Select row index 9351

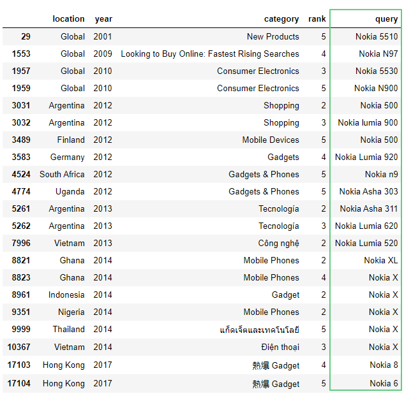click(x=21, y=312)
